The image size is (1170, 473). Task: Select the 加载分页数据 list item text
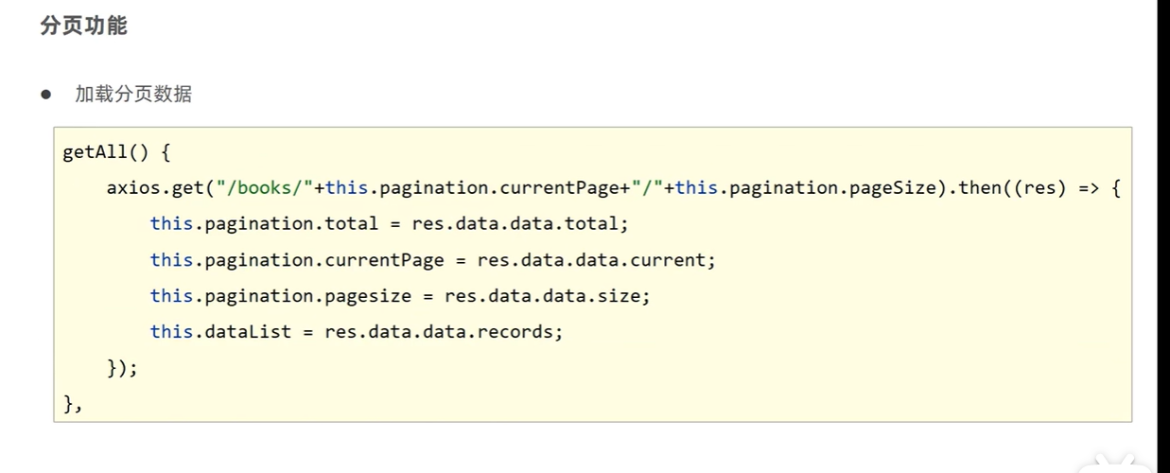[x=133, y=95]
